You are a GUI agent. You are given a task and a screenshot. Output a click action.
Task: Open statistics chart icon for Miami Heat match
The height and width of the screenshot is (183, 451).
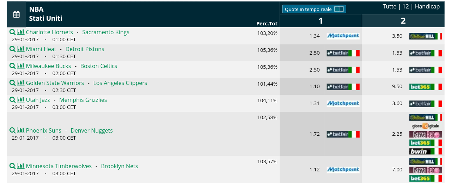21,49
